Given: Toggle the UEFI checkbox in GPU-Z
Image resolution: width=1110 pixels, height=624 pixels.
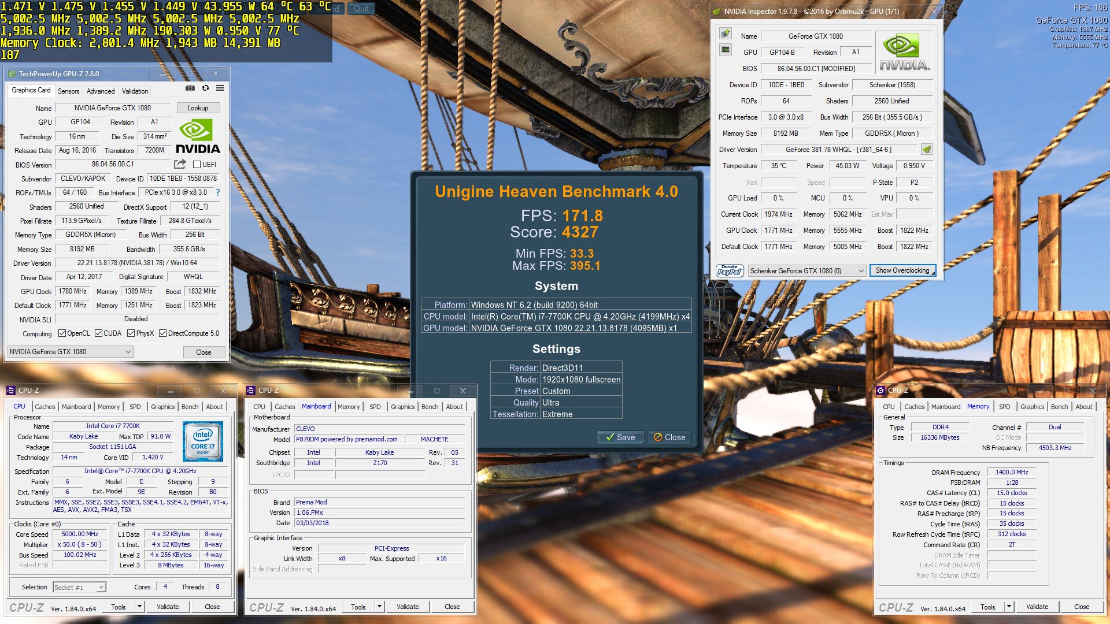Looking at the screenshot, I should pyautogui.click(x=197, y=165).
